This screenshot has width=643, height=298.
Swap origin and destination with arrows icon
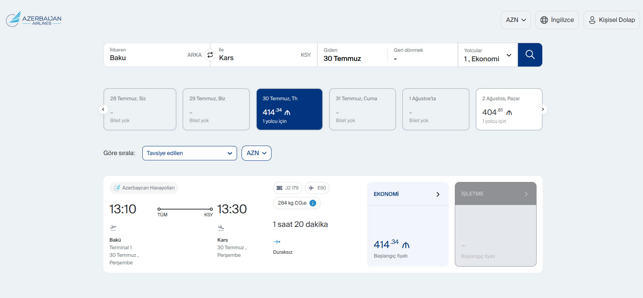[x=210, y=55]
